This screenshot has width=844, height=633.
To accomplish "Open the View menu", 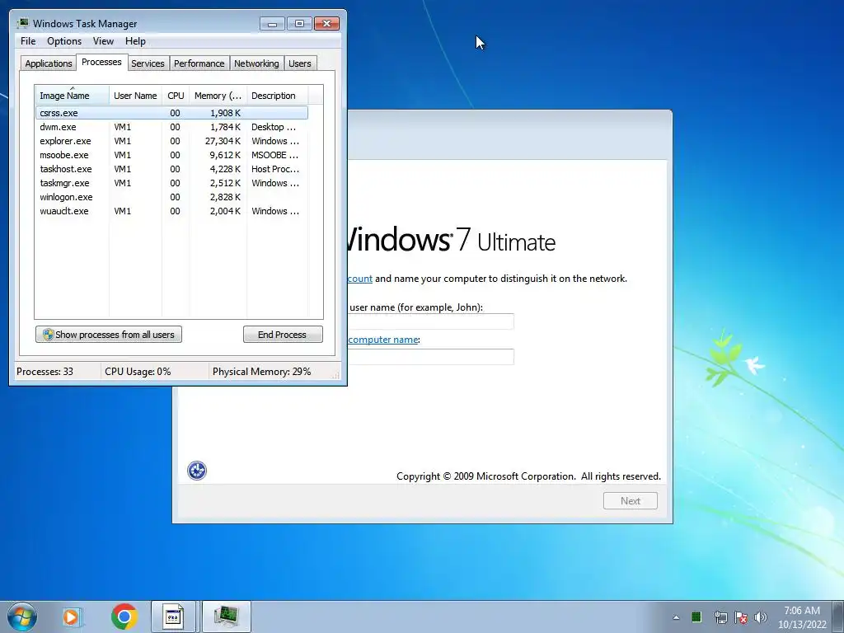I will 103,41.
